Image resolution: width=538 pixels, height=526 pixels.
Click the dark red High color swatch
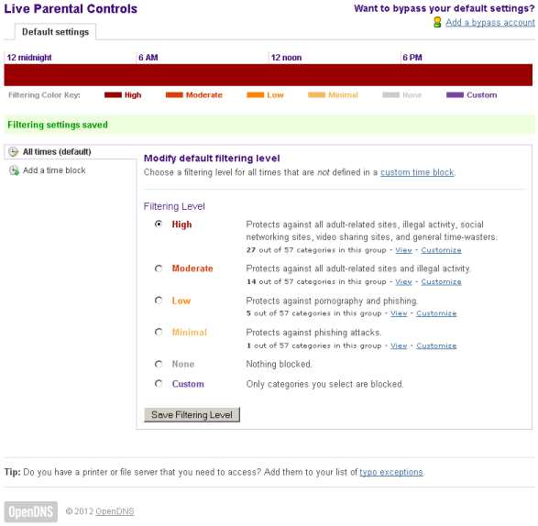[x=114, y=95]
